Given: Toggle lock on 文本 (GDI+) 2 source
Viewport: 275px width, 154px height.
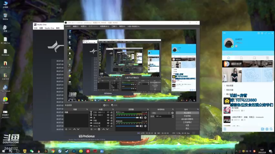Looking at the screenshot, I should (111, 112).
